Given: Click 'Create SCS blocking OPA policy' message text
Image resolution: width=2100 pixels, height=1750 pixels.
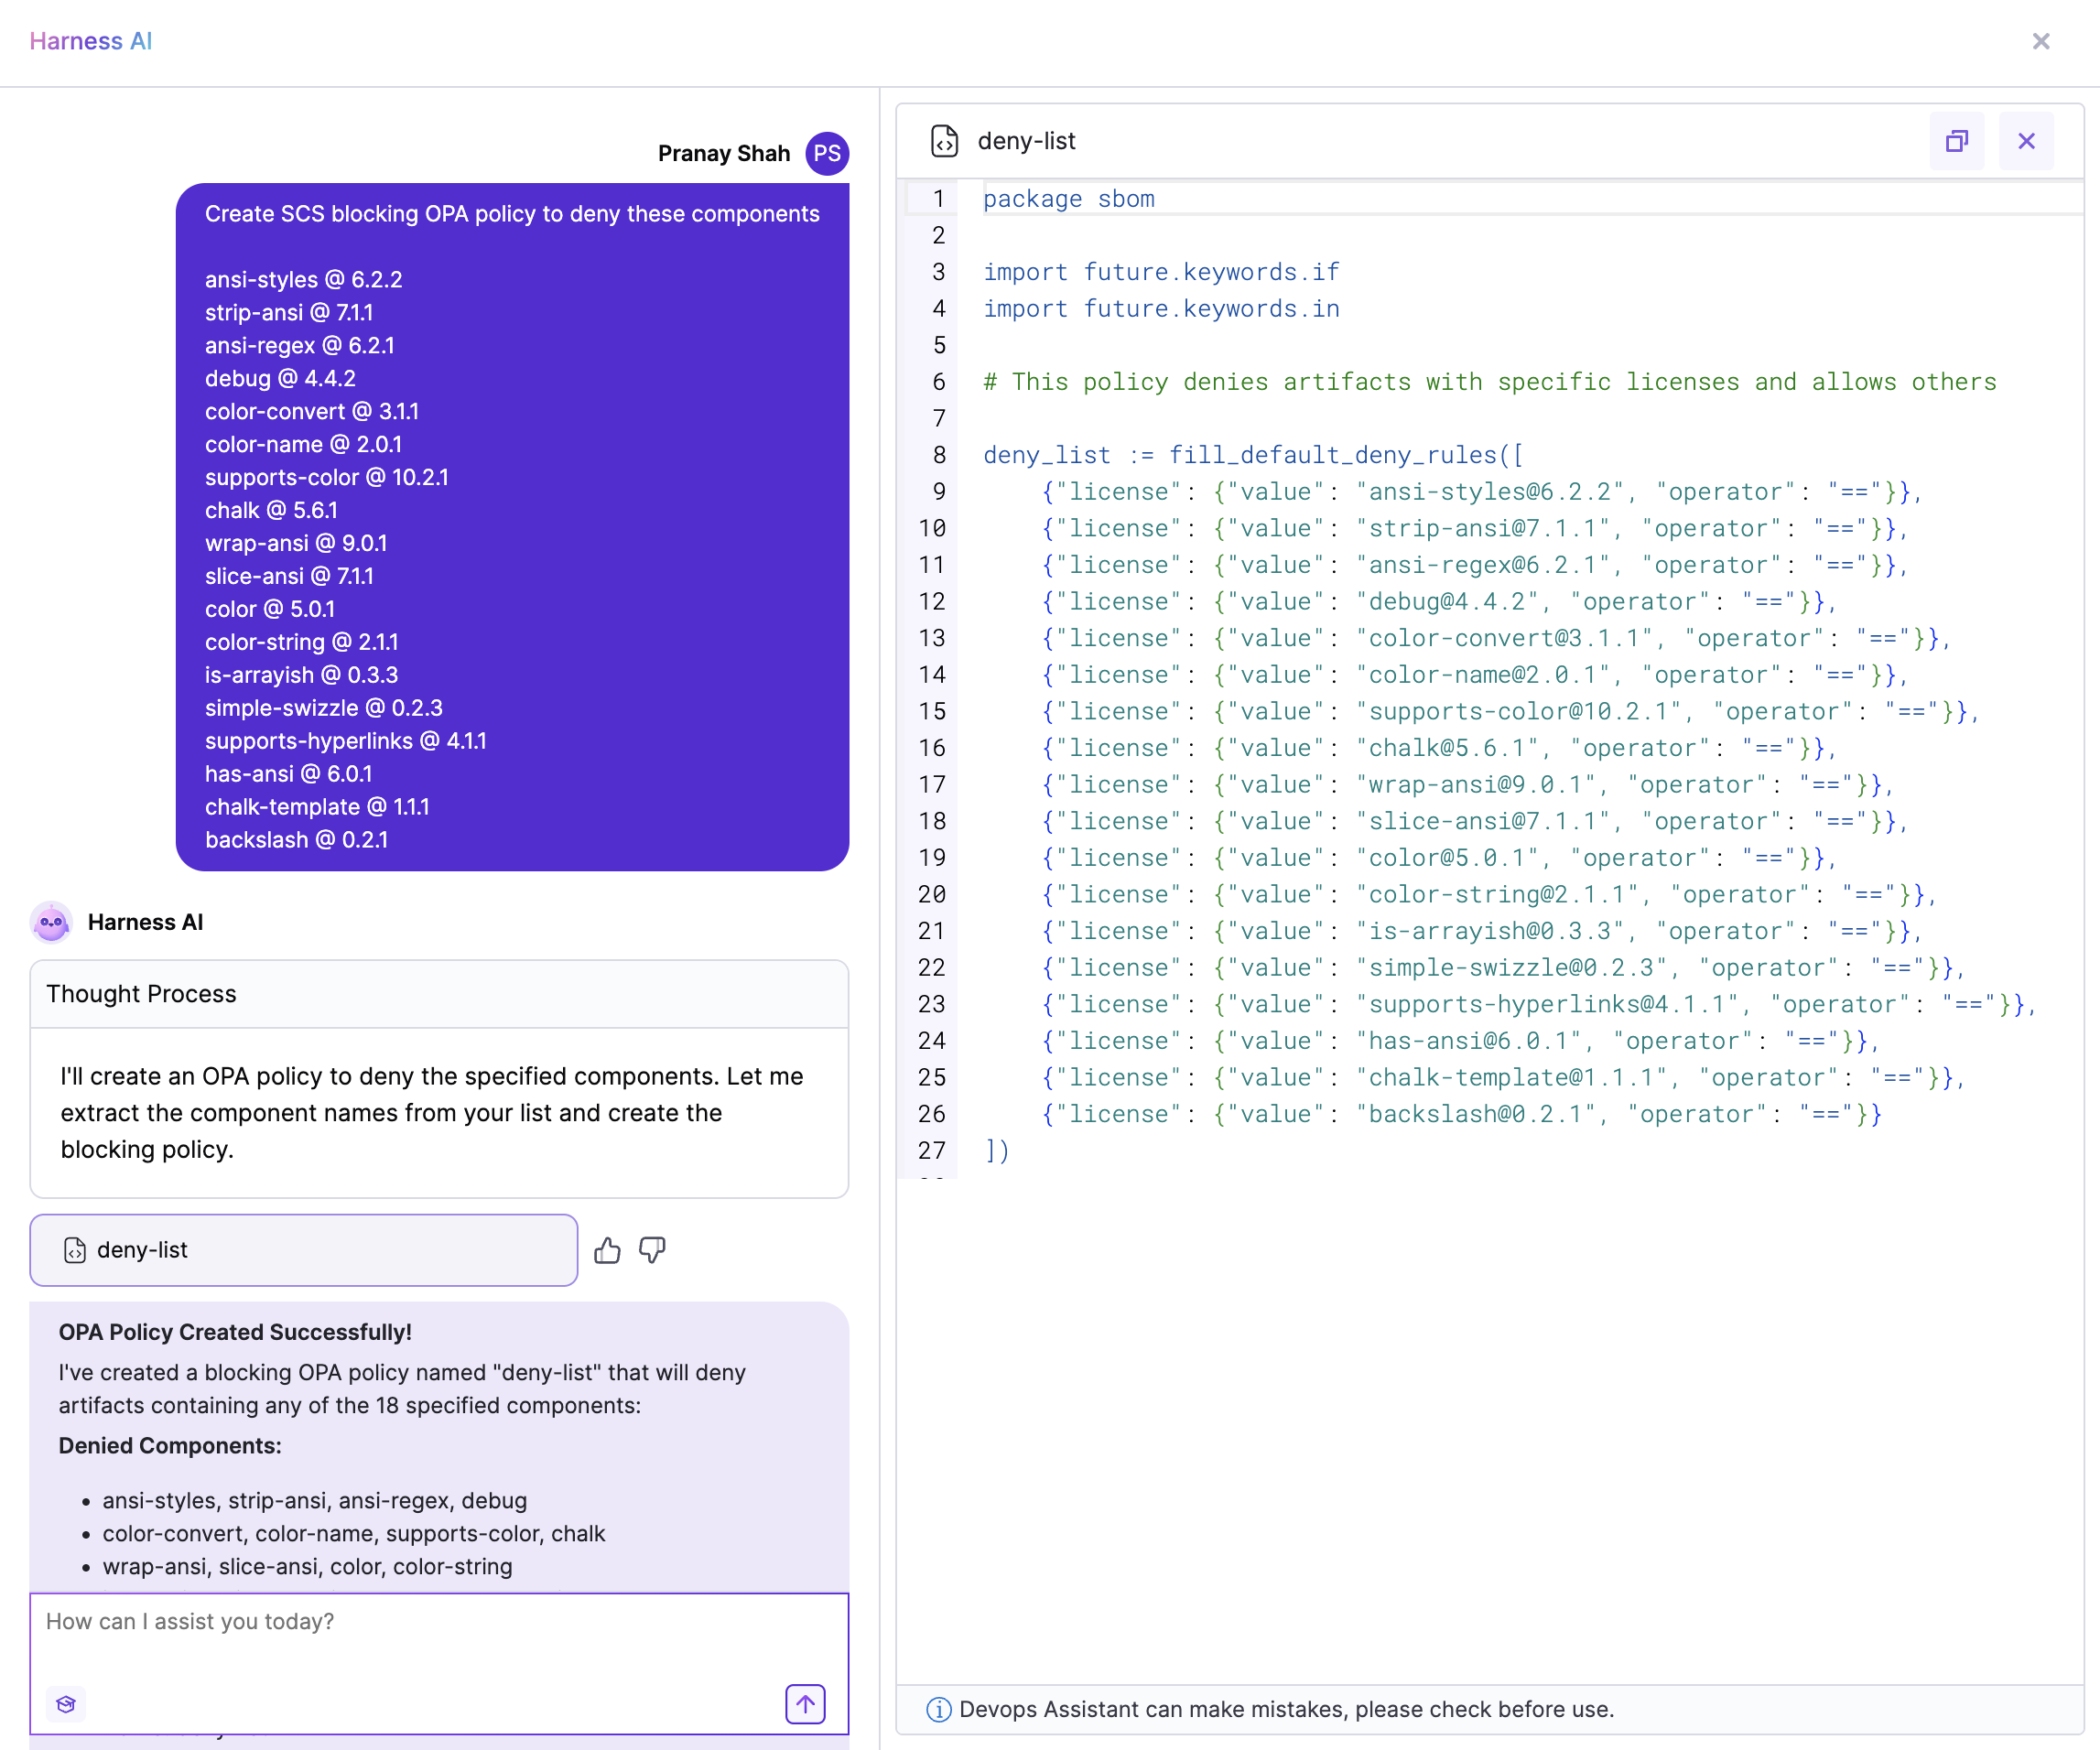Looking at the screenshot, I should click(512, 214).
